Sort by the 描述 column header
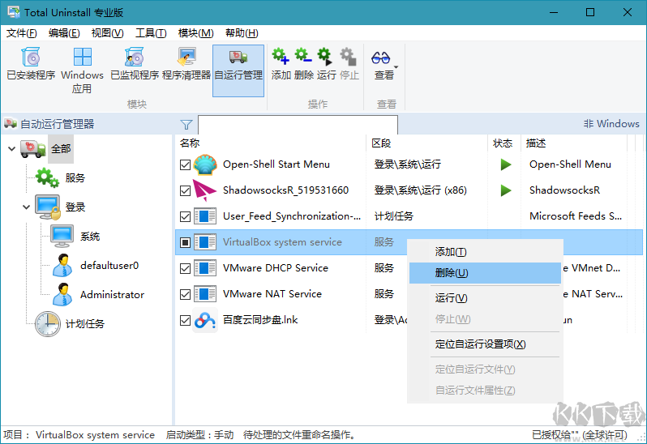This screenshot has height=444, width=647. (x=573, y=143)
